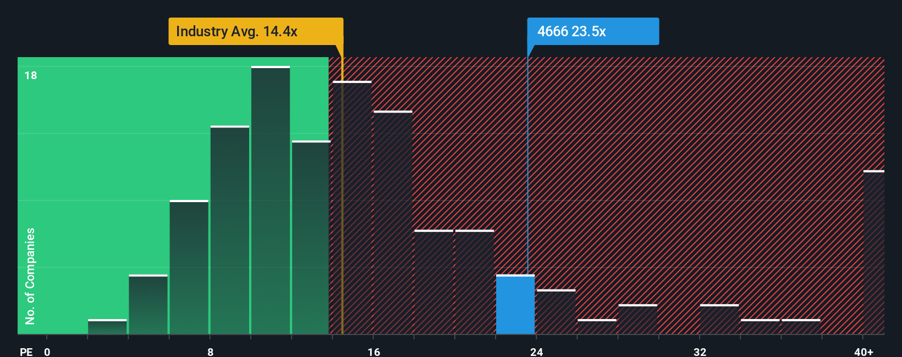The width and height of the screenshot is (902, 357).
Task: Click the x-axis label 0
Action: pyautogui.click(x=47, y=352)
